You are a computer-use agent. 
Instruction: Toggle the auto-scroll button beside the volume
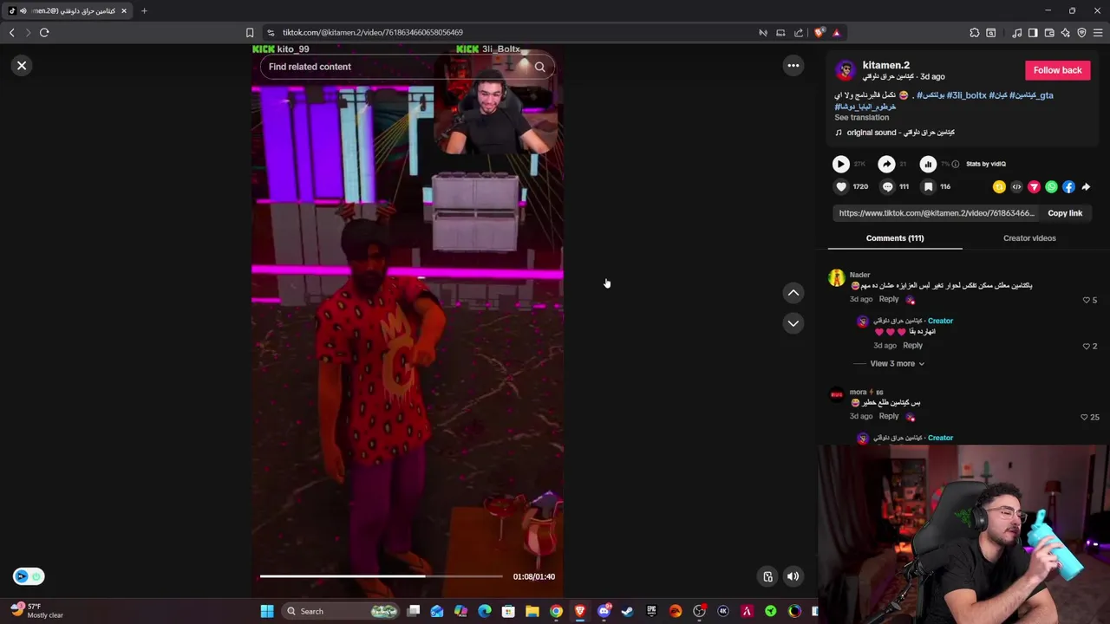(767, 576)
